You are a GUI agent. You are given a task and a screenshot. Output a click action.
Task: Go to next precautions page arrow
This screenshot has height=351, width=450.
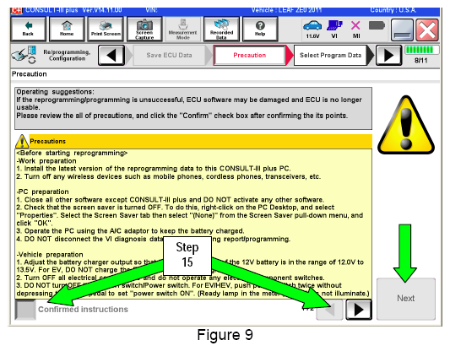(359, 310)
